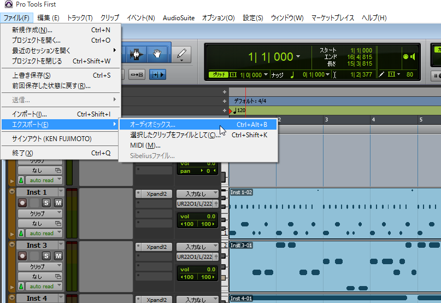This screenshot has width=441, height=303.
Task: Click the pencil icon in MIDI defaults
Action: 381,74
